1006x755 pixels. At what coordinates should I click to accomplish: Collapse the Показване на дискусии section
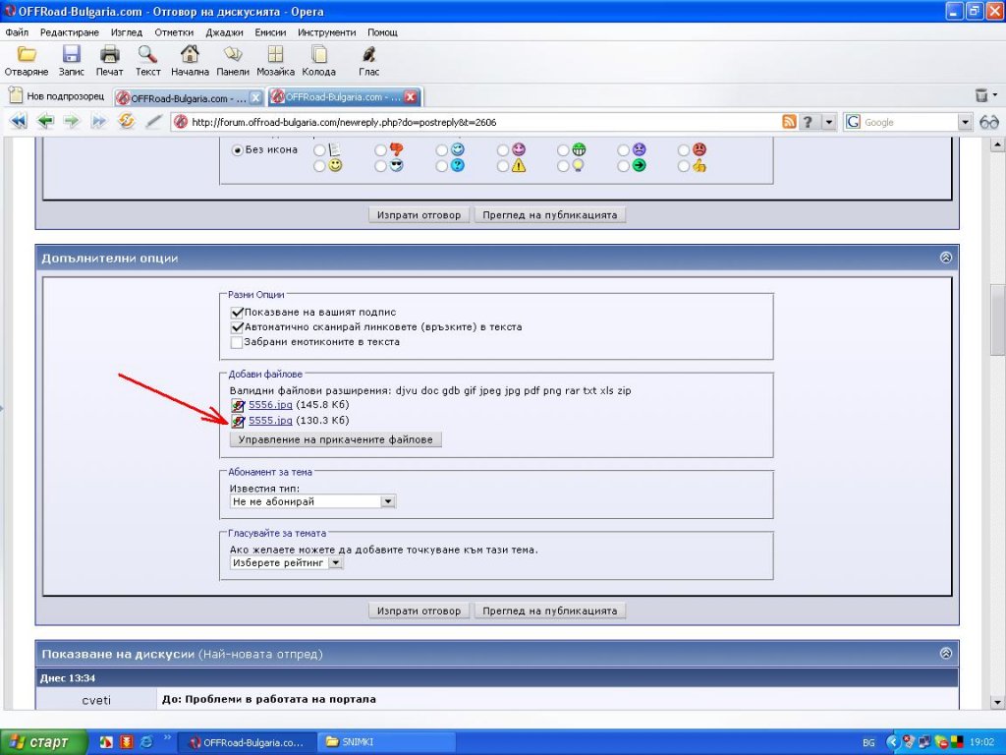[946, 653]
